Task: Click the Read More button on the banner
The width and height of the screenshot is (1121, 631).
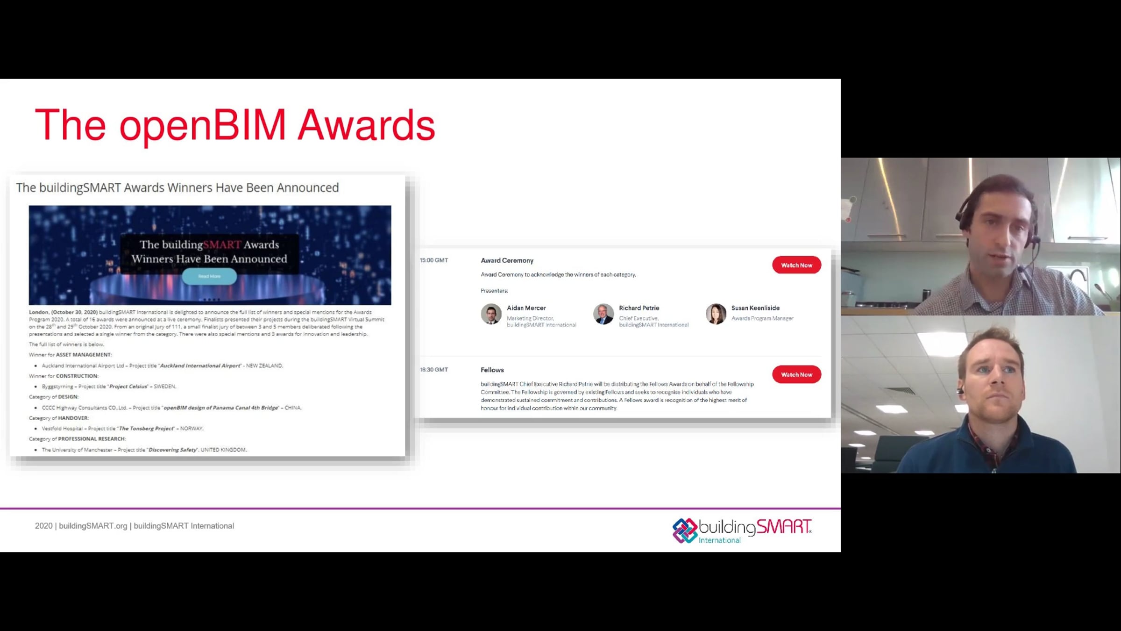Action: click(x=209, y=276)
